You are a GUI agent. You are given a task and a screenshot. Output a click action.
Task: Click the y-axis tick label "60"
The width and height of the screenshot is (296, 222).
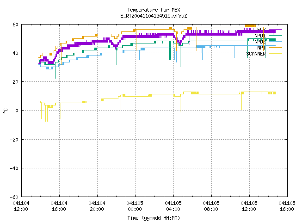click(15, 25)
